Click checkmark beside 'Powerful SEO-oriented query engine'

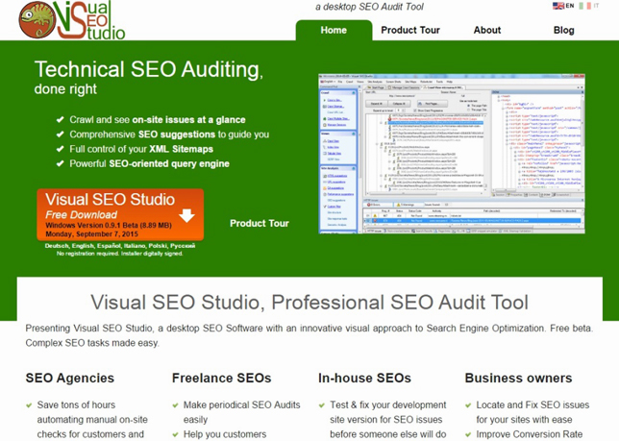[x=60, y=164]
